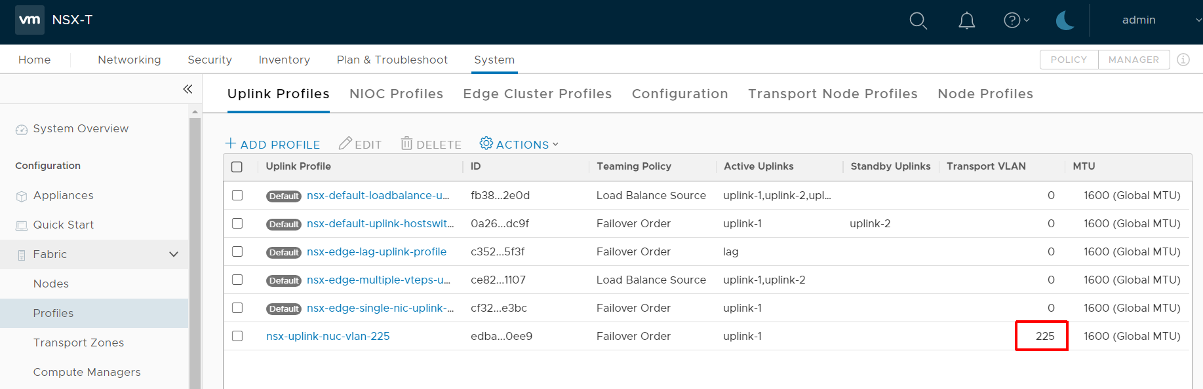Image resolution: width=1203 pixels, height=389 pixels.
Task: Click the Delete trash can icon
Action: 406,143
